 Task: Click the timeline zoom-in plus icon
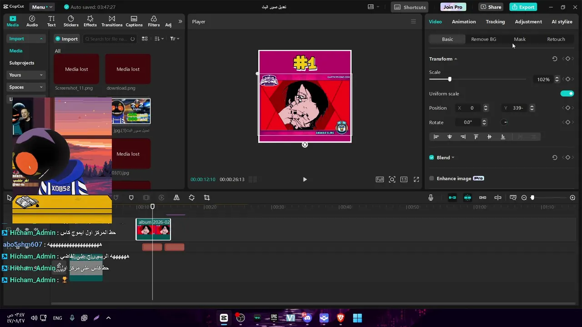point(572,198)
